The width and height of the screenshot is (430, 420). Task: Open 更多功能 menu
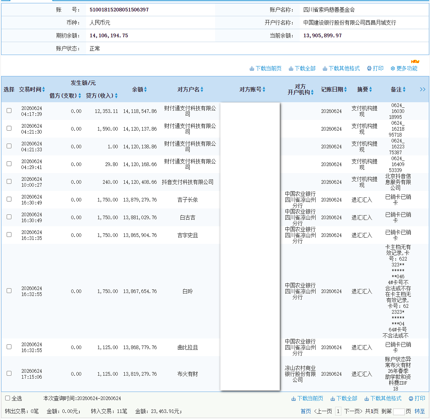(x=407, y=69)
